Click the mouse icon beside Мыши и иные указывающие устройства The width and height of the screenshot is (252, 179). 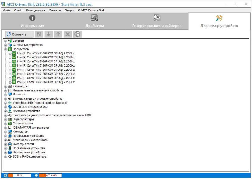[x=10, y=90]
